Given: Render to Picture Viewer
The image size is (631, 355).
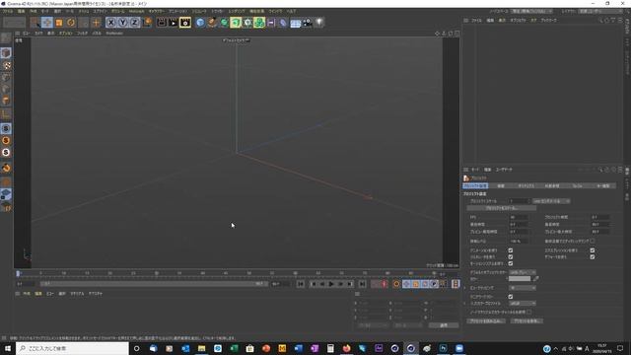Looking at the screenshot, I should click(174, 23).
